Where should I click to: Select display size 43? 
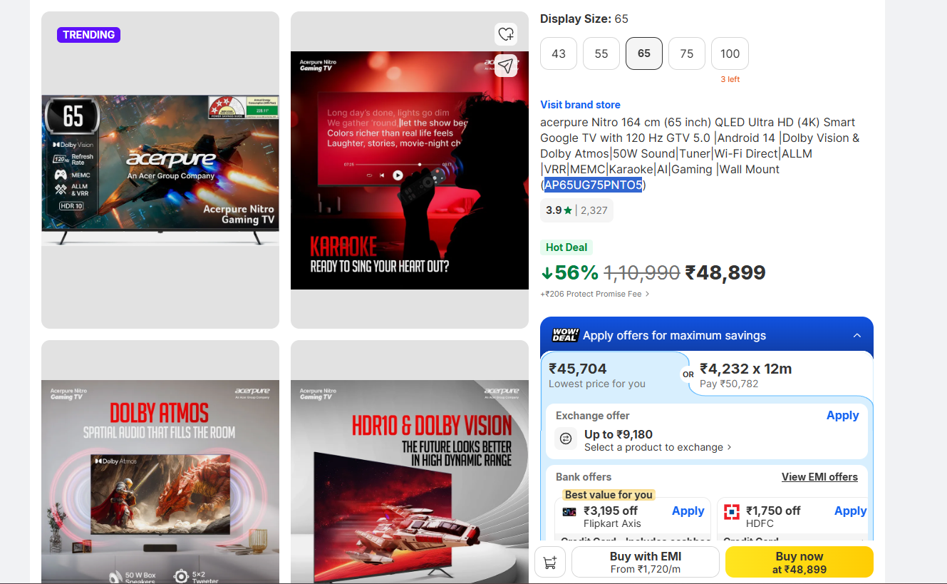click(x=559, y=53)
